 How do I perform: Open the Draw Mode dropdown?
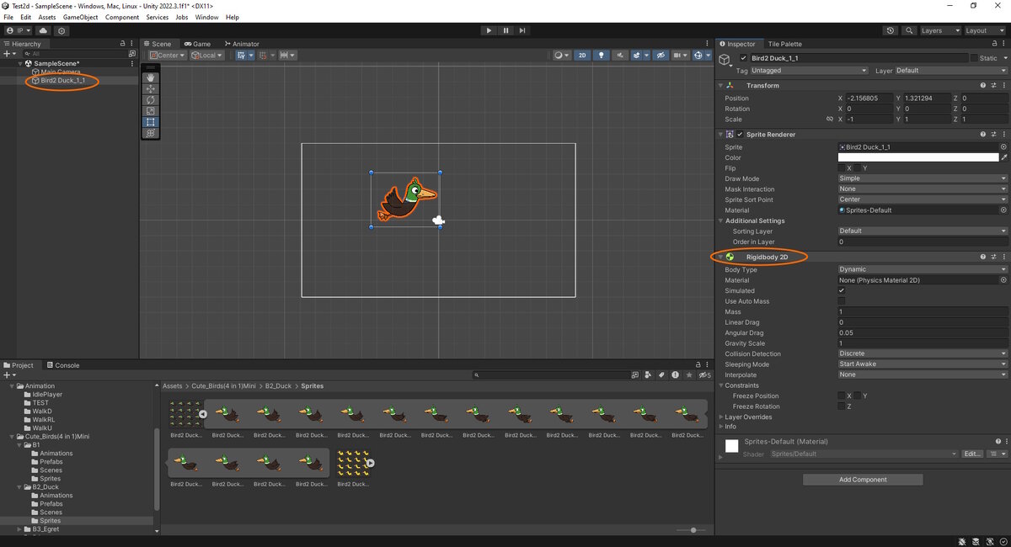923,178
